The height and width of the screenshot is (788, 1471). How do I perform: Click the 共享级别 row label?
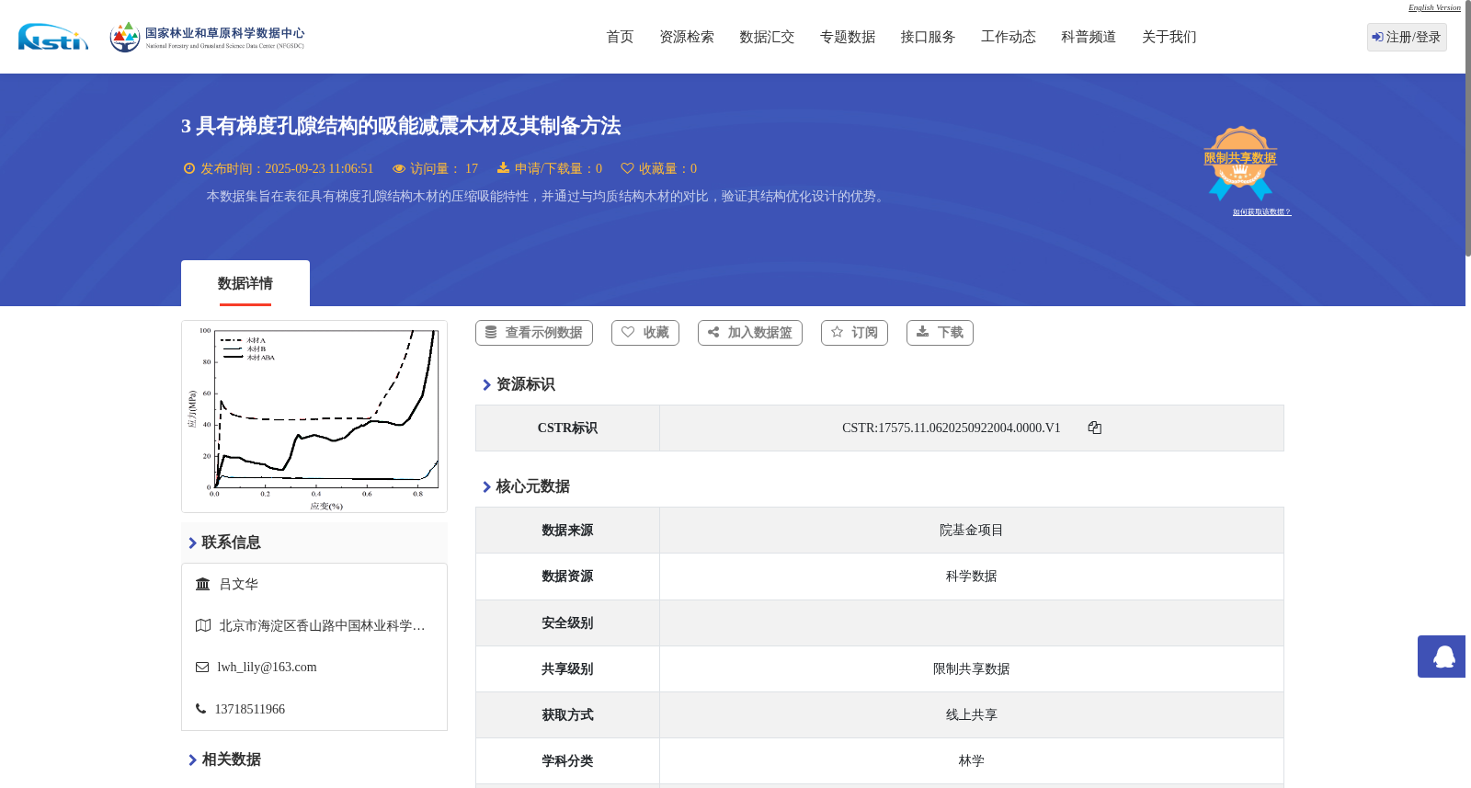click(567, 669)
